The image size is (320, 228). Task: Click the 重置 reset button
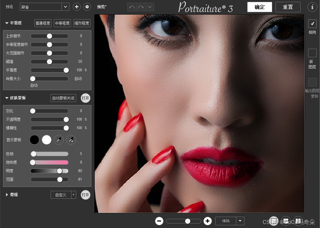coord(288,7)
